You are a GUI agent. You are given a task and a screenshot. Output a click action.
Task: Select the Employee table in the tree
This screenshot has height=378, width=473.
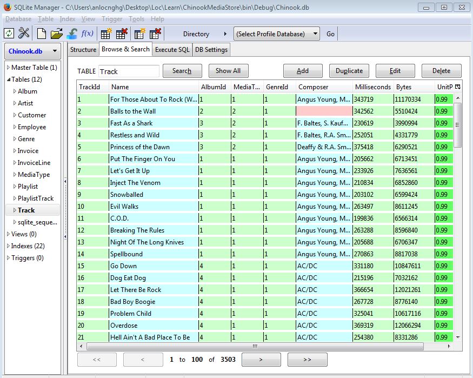[x=32, y=127]
